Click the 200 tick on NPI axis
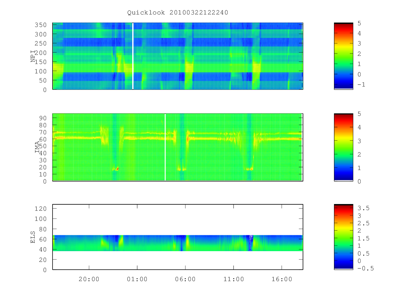The width and height of the screenshot is (404, 303). pyautogui.click(x=41, y=53)
